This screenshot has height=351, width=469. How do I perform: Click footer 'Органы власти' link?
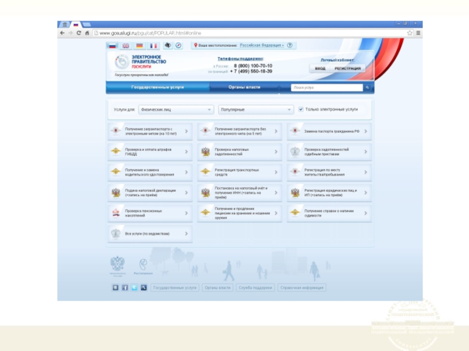pyautogui.click(x=217, y=288)
